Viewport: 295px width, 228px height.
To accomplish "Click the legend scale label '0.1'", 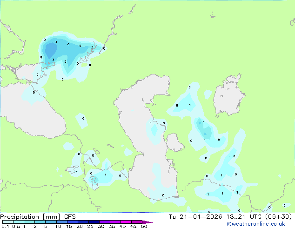I will coord(5,226).
